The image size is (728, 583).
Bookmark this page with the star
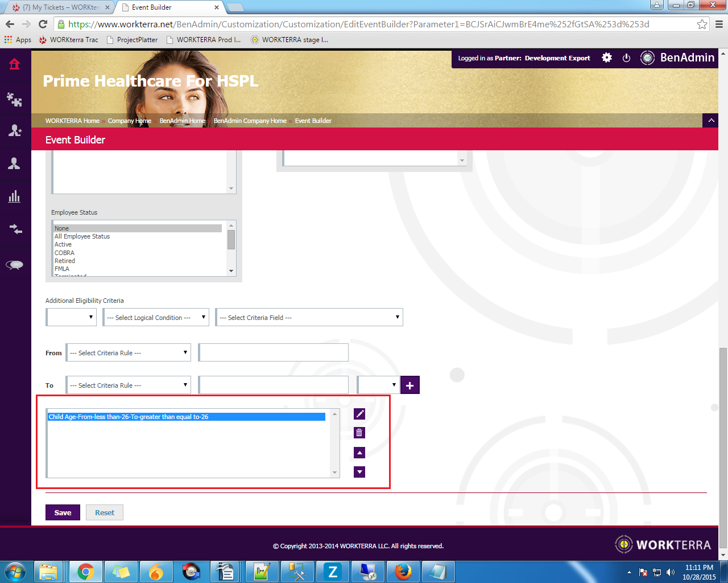click(702, 24)
